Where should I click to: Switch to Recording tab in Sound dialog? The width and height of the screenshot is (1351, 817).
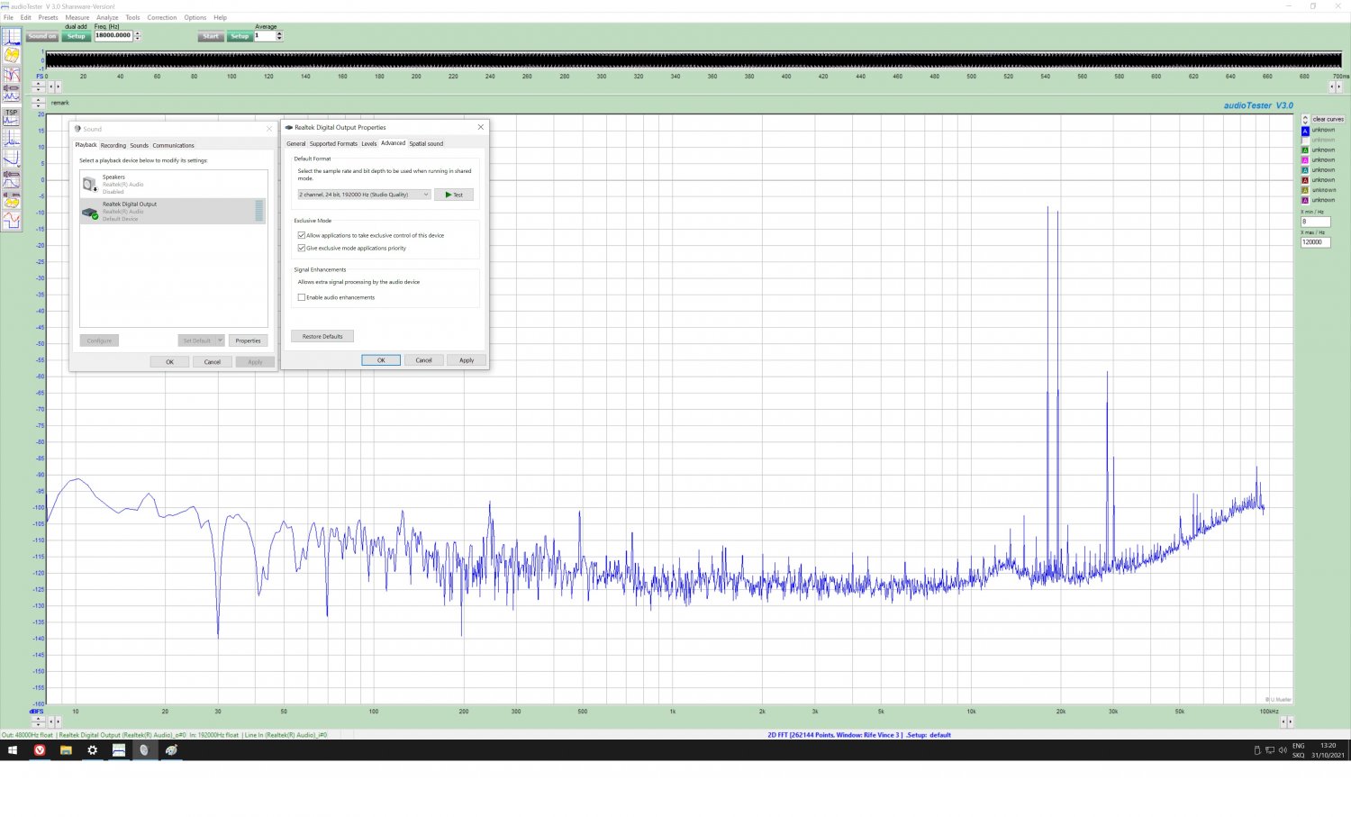click(x=113, y=145)
